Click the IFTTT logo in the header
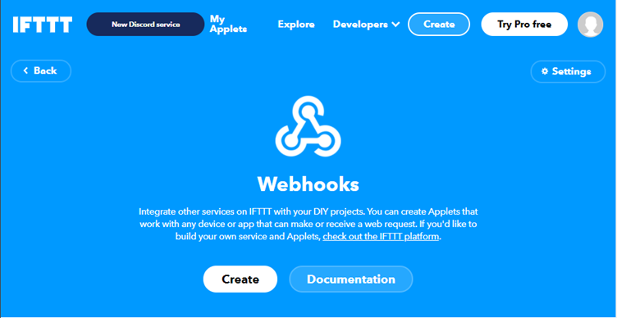 43,25
